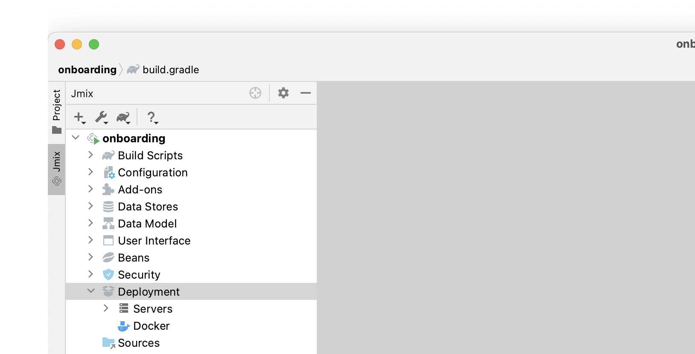Collapse the onboarding root node
695x354 pixels.
point(76,138)
